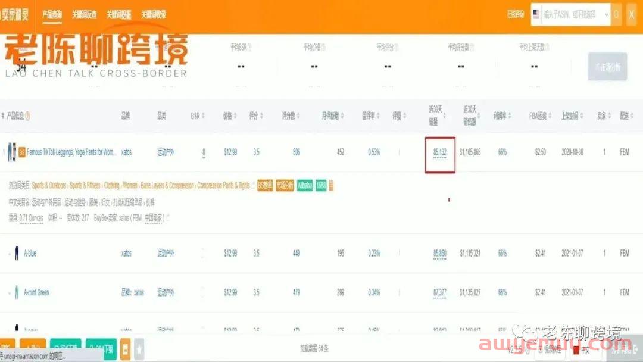
Task: Click the green Alibaba tag
Action: (305, 186)
